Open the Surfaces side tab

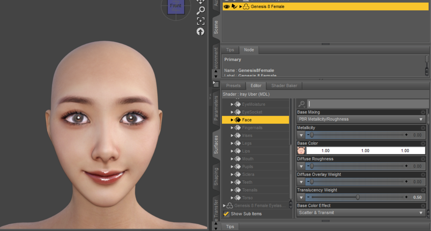[x=216, y=145]
